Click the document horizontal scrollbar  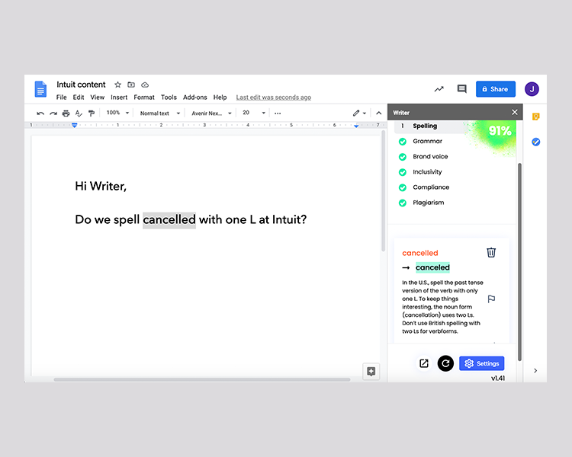coord(202,379)
